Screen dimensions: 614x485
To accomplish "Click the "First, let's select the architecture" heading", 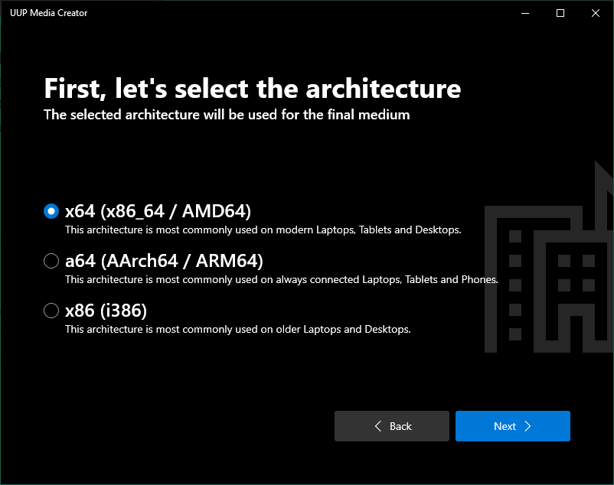I will coord(252,89).
